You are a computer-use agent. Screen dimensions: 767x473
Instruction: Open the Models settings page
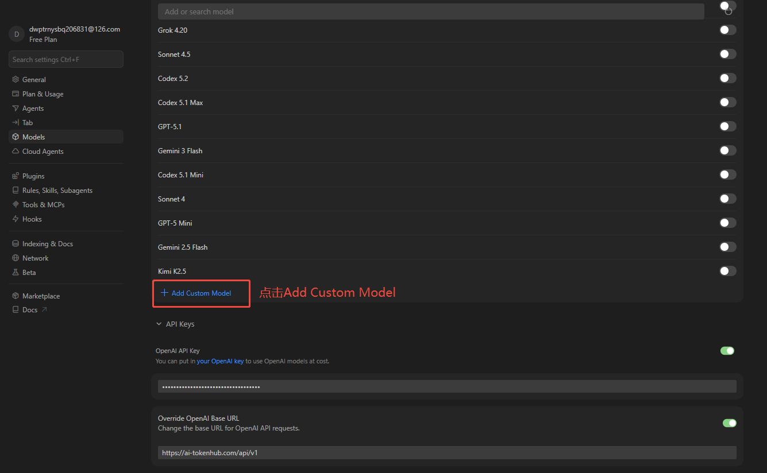66,137
